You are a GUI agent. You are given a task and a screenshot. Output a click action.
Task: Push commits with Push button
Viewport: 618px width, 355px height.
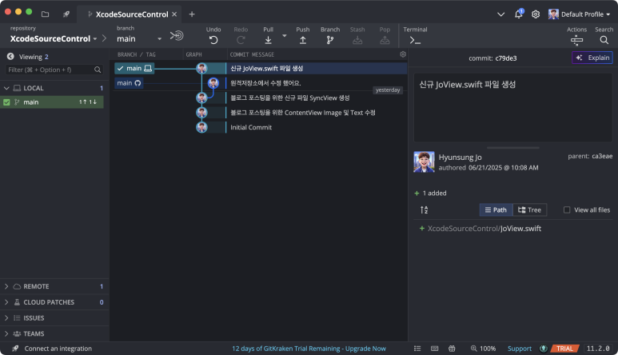(303, 35)
